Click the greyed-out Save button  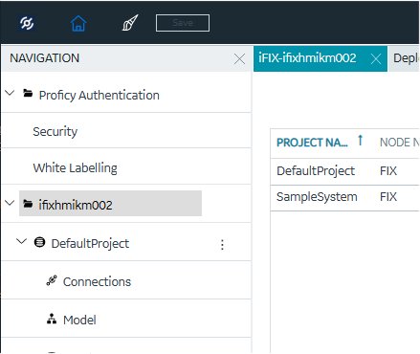(183, 23)
